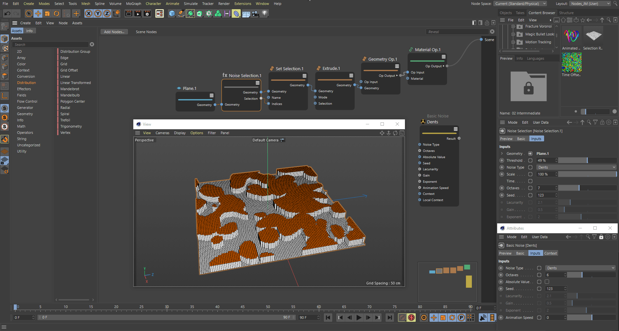Image resolution: width=619 pixels, height=331 pixels.
Task: Select the Move tool in top toolbar
Action: [38, 13]
